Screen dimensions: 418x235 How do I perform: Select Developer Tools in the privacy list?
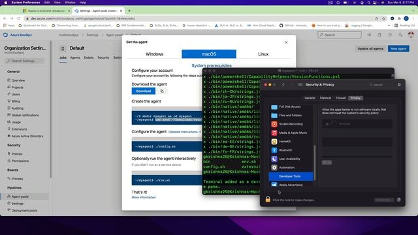pos(291,176)
